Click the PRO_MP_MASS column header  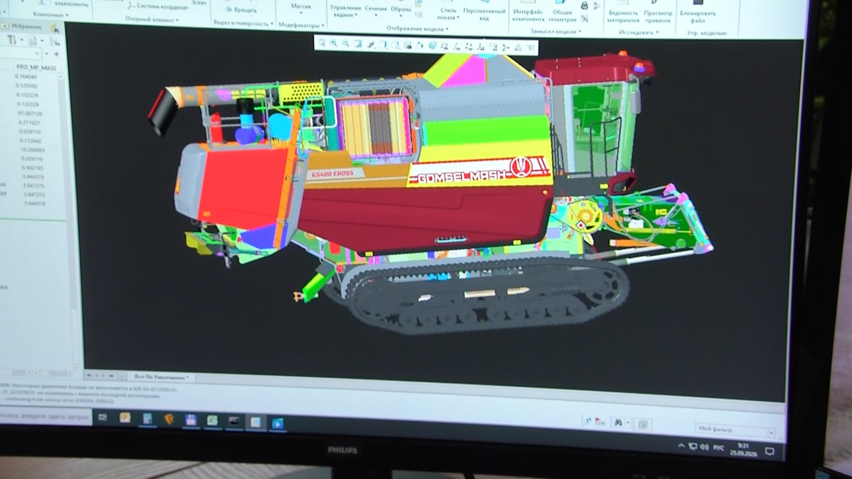coord(36,68)
